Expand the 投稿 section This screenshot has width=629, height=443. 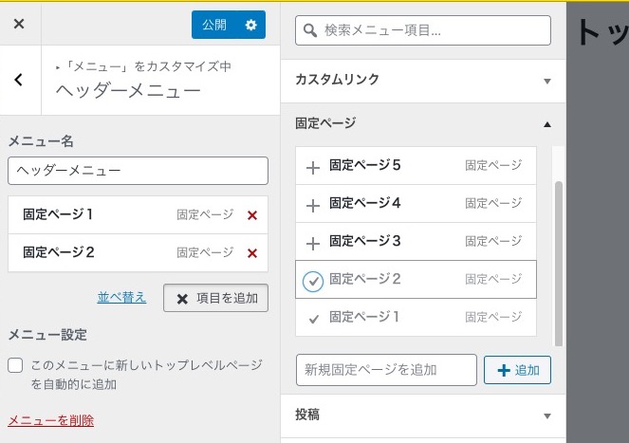coord(546,415)
